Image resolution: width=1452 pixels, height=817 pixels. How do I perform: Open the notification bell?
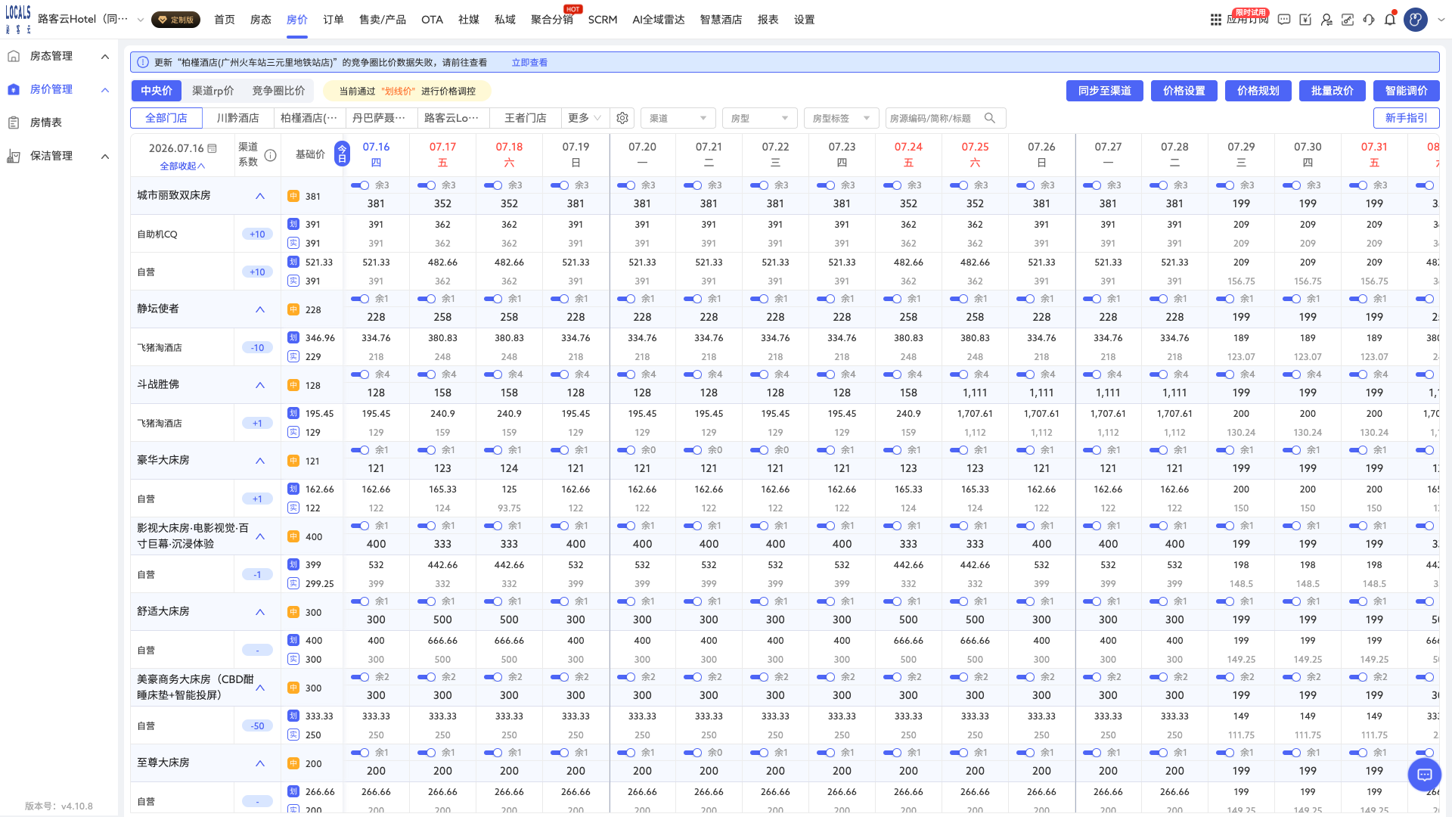tap(1390, 20)
